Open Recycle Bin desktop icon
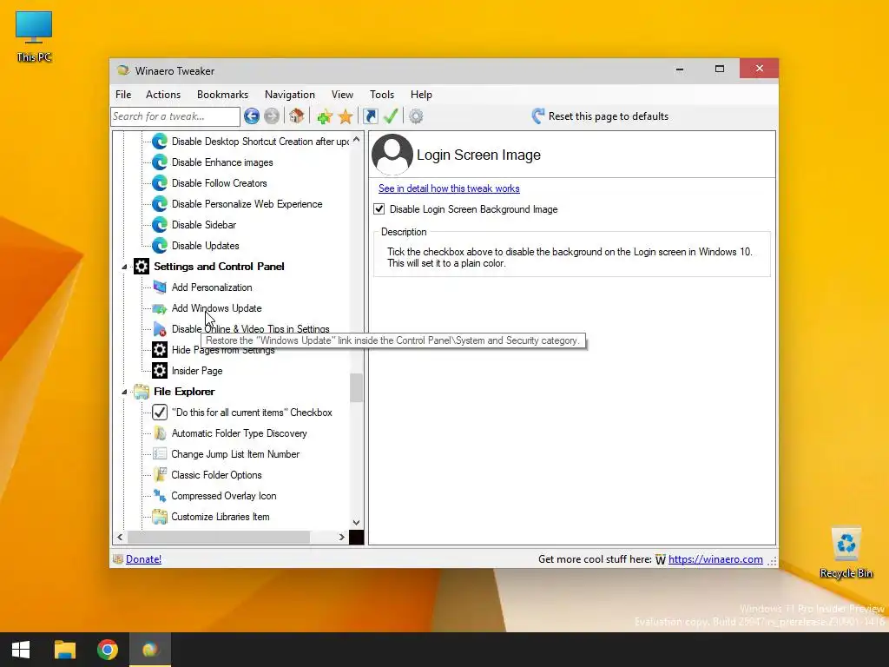 pos(846,553)
